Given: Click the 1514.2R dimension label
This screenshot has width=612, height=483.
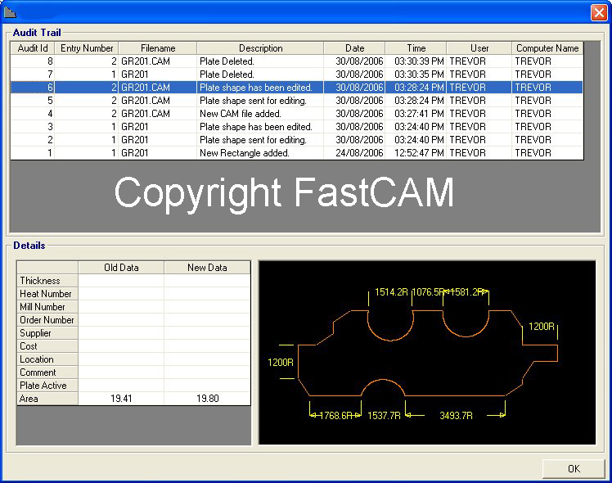Looking at the screenshot, I should (391, 292).
